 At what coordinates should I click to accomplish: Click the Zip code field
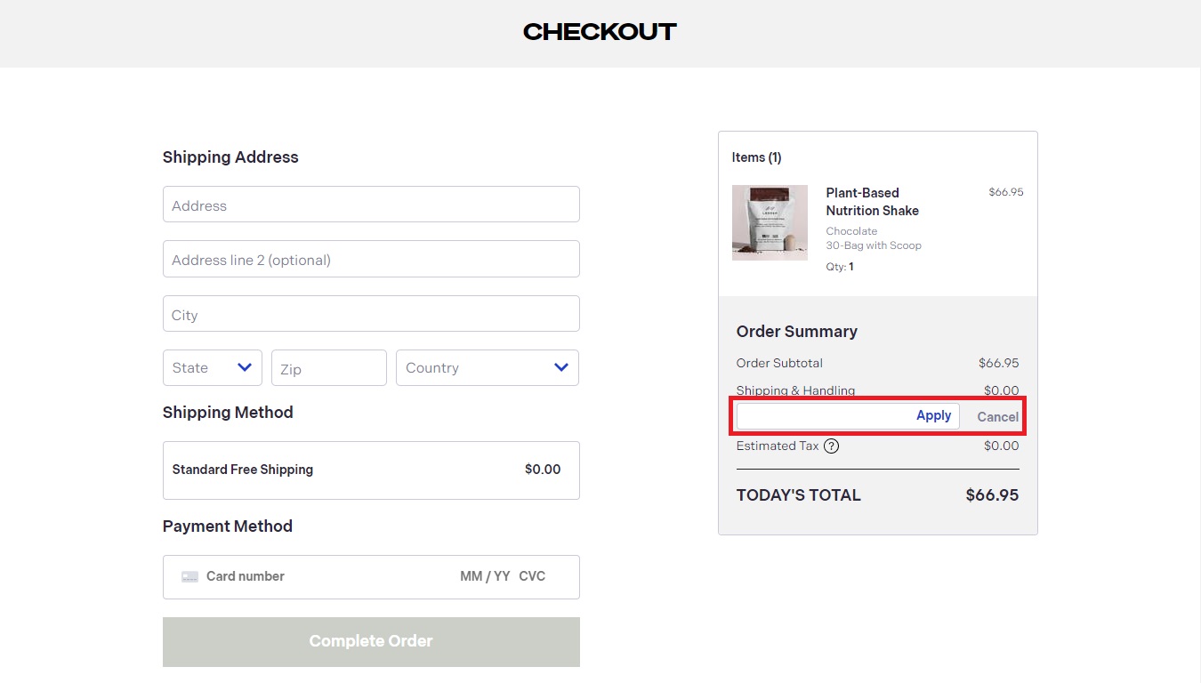click(x=328, y=368)
